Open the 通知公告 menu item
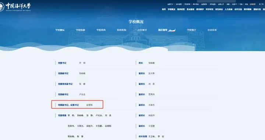Screen dimensions: 265x140 pos(257,9)
